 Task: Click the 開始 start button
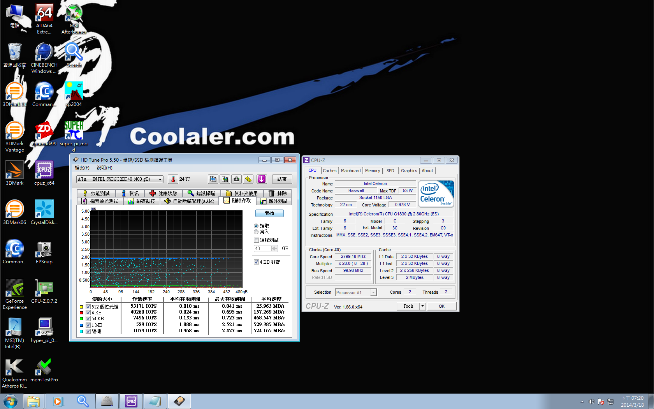(x=269, y=213)
